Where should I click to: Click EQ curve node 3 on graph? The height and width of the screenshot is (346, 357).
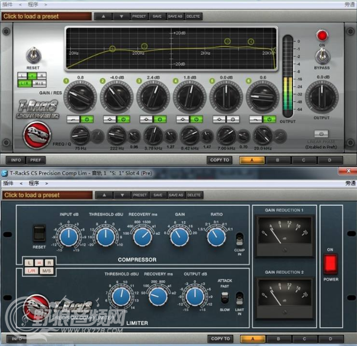click(x=227, y=41)
